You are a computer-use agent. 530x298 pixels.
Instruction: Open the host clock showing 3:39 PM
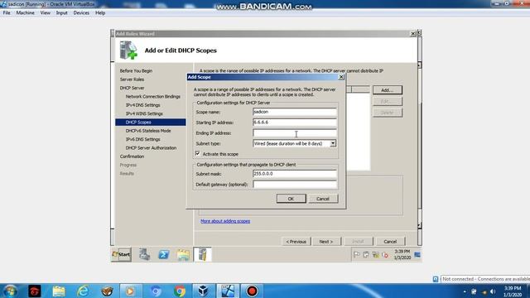click(x=513, y=291)
